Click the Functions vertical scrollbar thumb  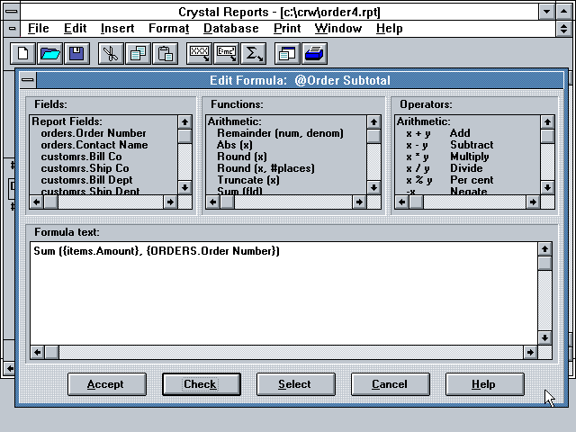click(x=373, y=136)
